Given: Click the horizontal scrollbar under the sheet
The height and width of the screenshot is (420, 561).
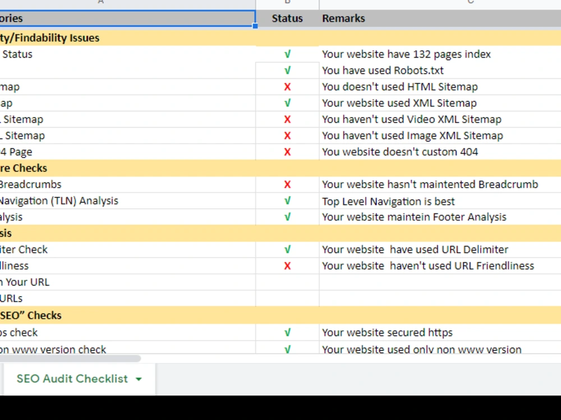Looking at the screenshot, I should click(70, 358).
